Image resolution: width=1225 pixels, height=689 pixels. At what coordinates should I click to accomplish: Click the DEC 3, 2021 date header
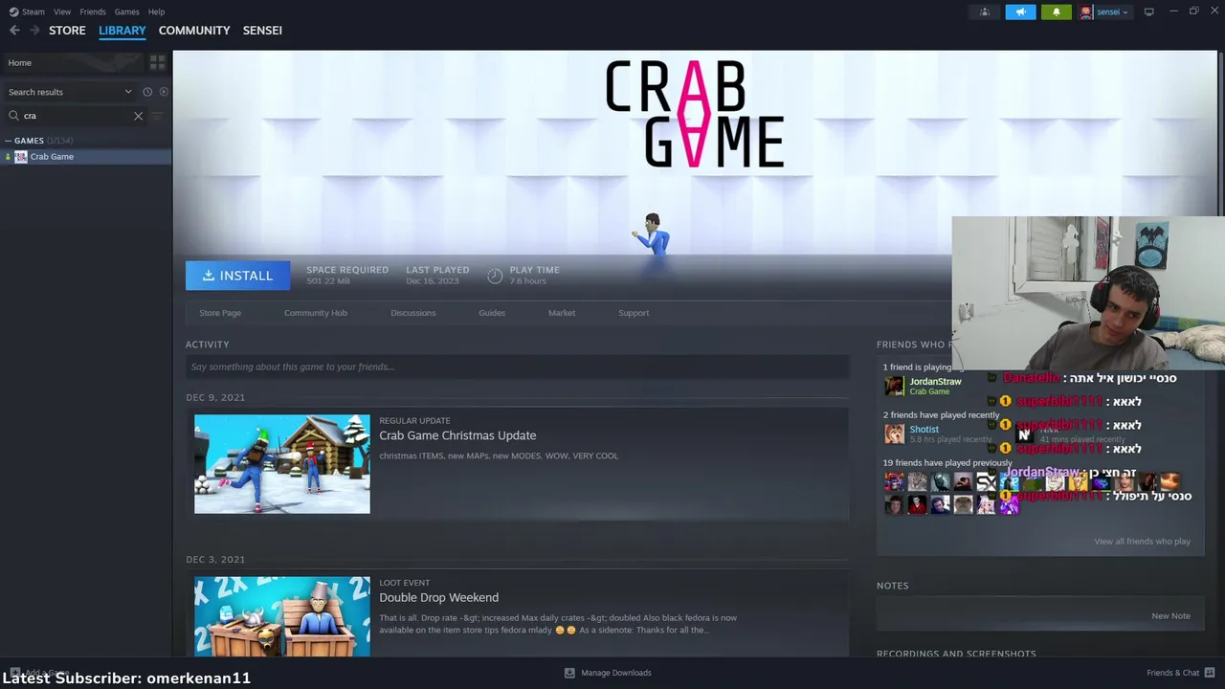[215, 560]
